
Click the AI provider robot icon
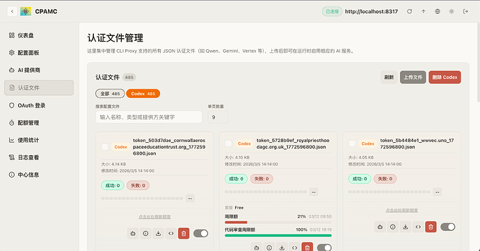(12, 70)
